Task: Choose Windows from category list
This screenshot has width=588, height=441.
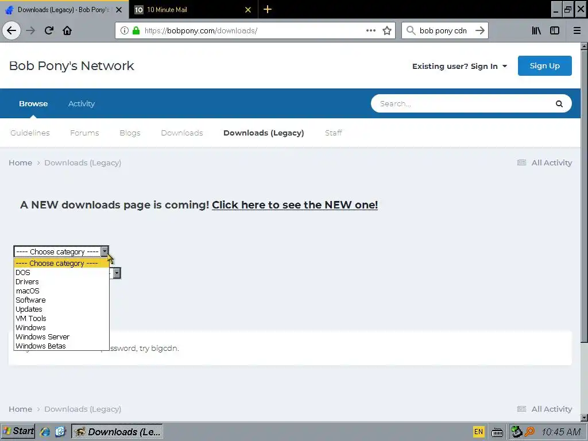Action: [x=61, y=328]
